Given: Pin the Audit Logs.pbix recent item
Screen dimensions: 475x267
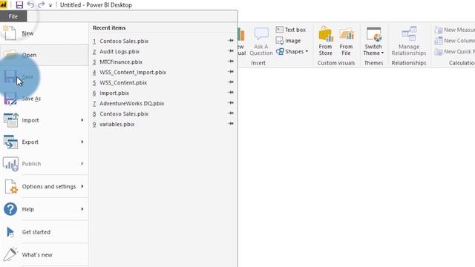Looking at the screenshot, I should pos(231,51).
